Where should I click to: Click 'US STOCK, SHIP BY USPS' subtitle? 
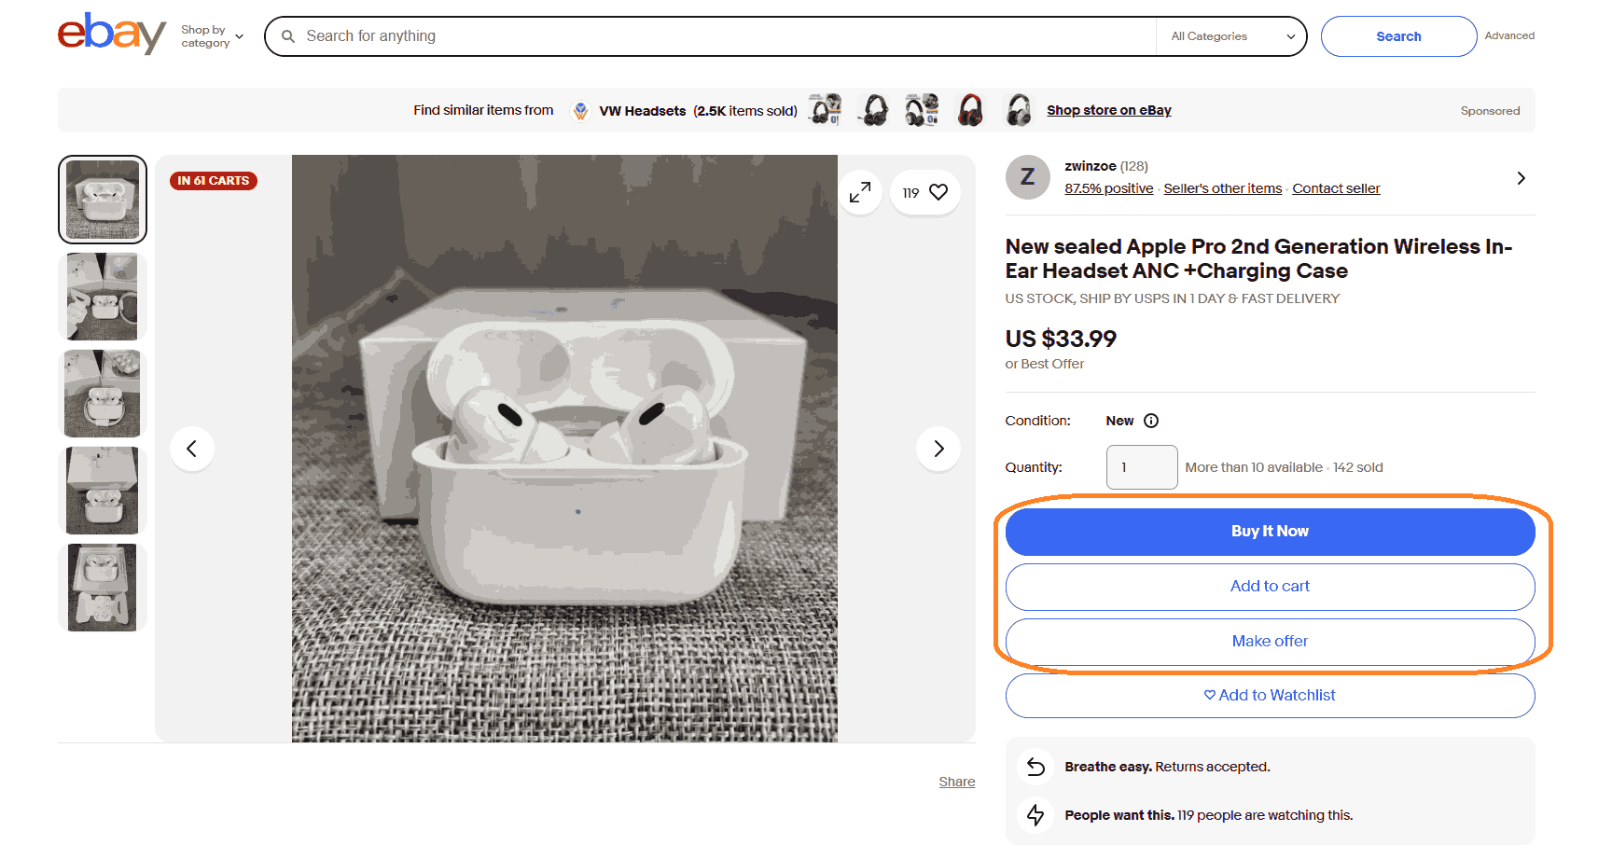click(x=1173, y=298)
